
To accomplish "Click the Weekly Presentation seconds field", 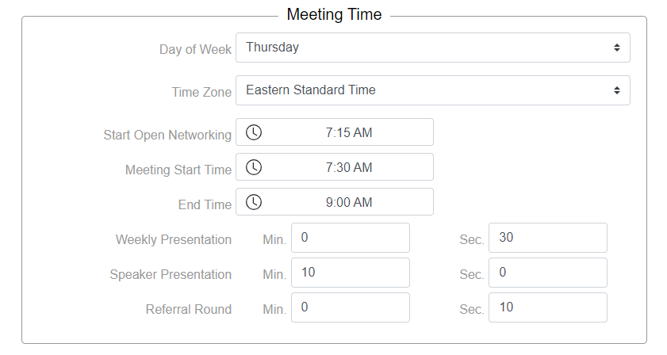I will (547, 238).
